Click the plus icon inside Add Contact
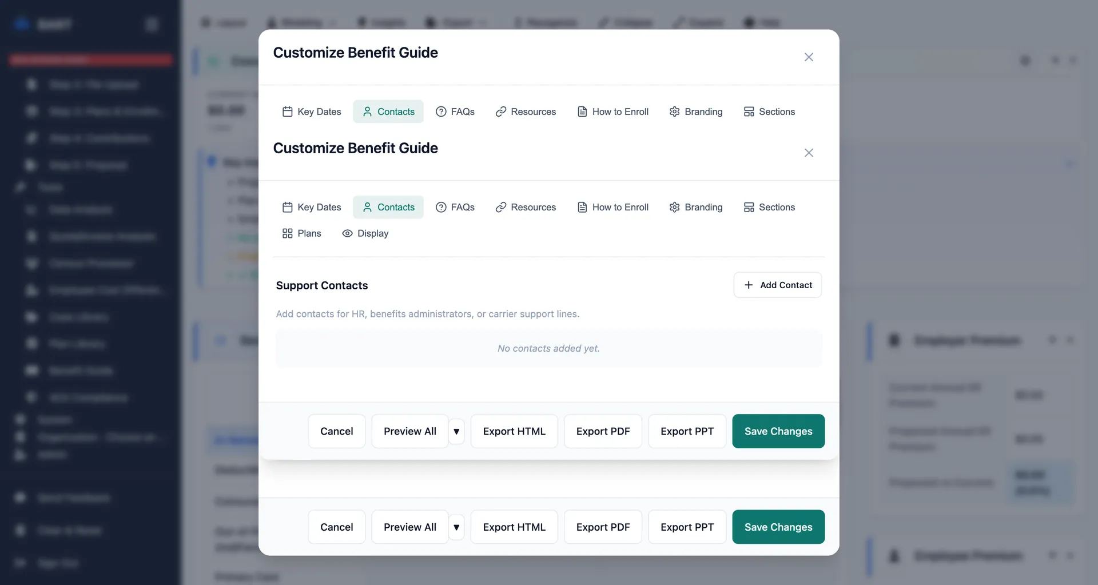Screen dimensions: 1098x585 [x=749, y=285]
